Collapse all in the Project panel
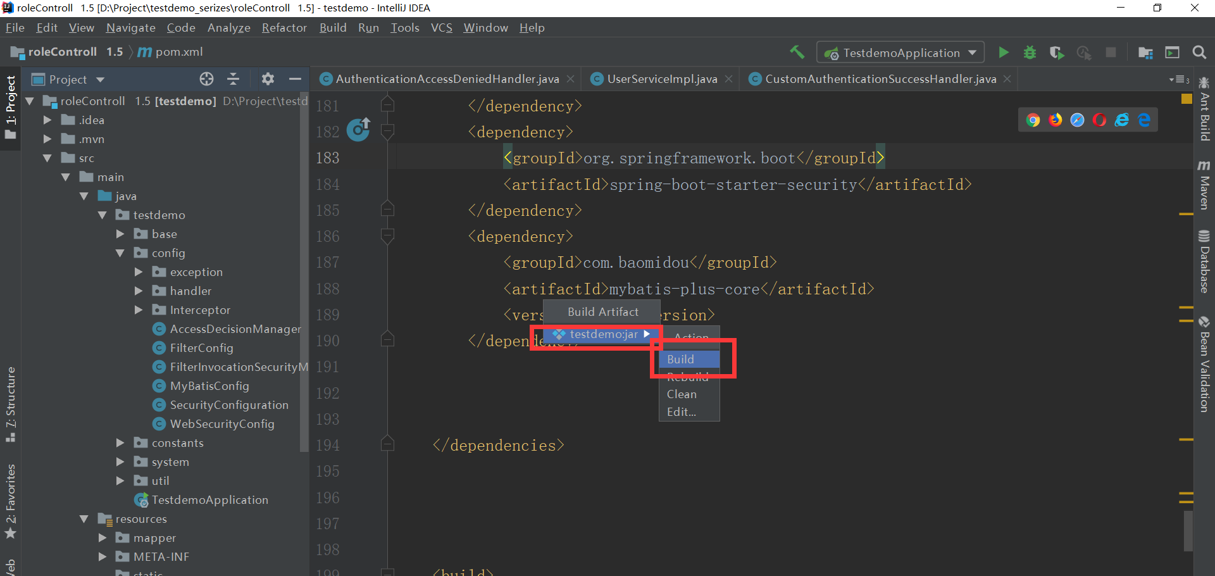Screen dimensions: 1215x576 point(234,79)
